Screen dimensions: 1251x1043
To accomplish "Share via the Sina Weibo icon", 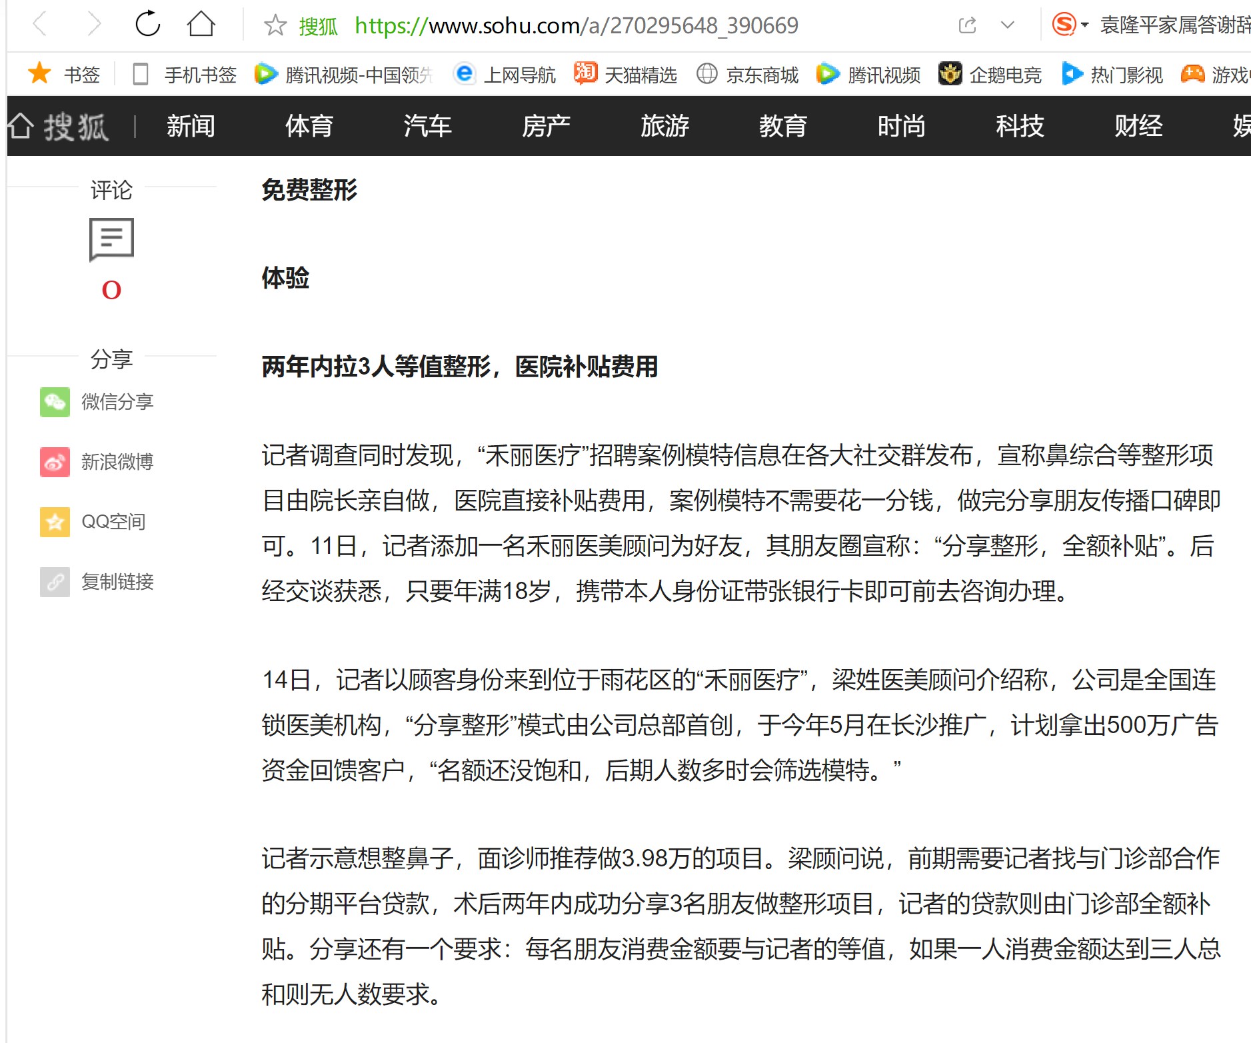I will coord(55,462).
